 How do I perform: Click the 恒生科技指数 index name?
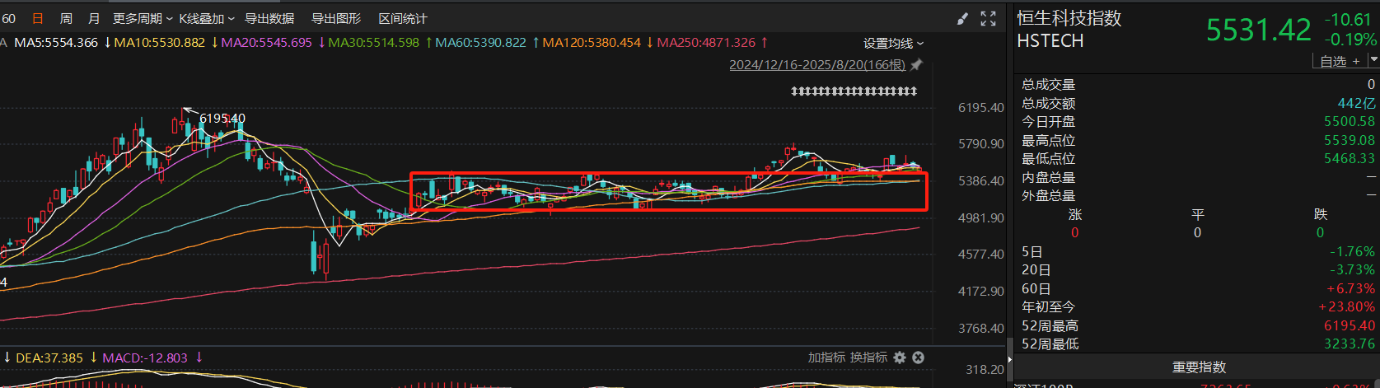1069,18
